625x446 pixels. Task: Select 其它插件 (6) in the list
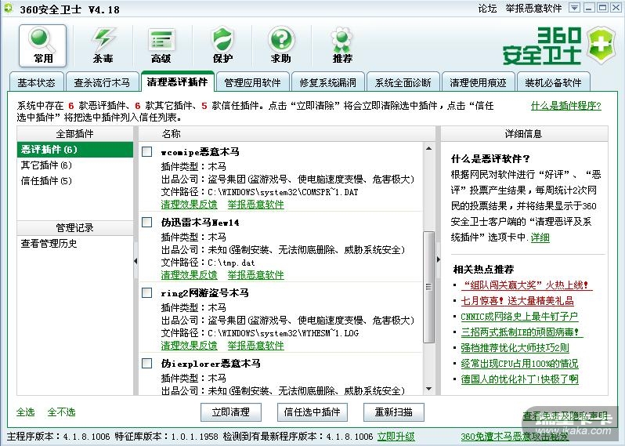point(75,165)
